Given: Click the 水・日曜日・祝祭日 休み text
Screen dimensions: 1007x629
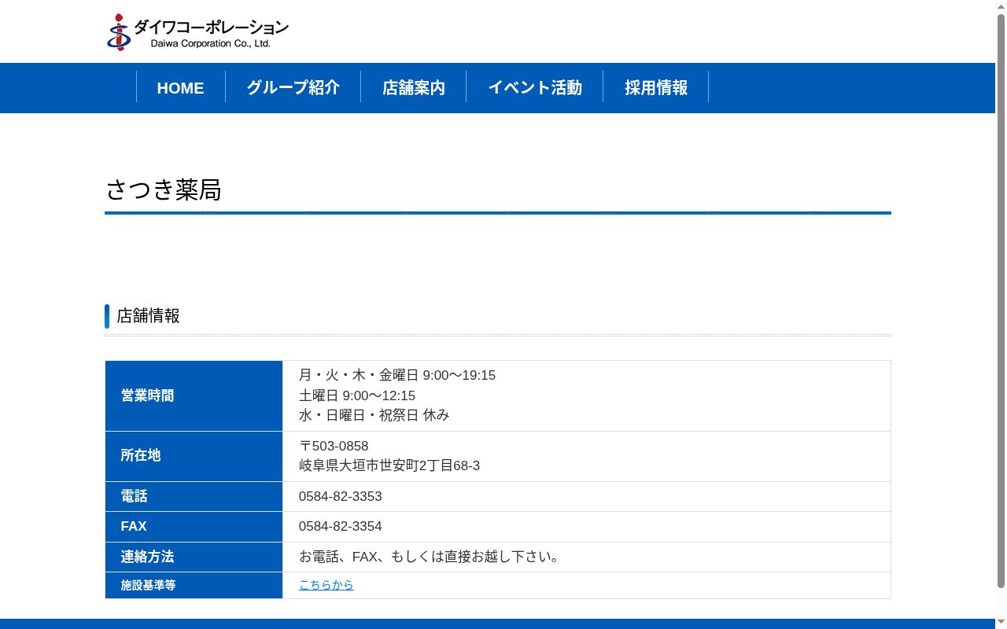Looking at the screenshot, I should click(x=374, y=415).
